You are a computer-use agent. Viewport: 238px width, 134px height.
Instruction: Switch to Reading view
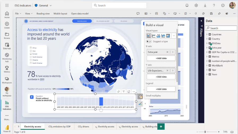click(x=43, y=14)
